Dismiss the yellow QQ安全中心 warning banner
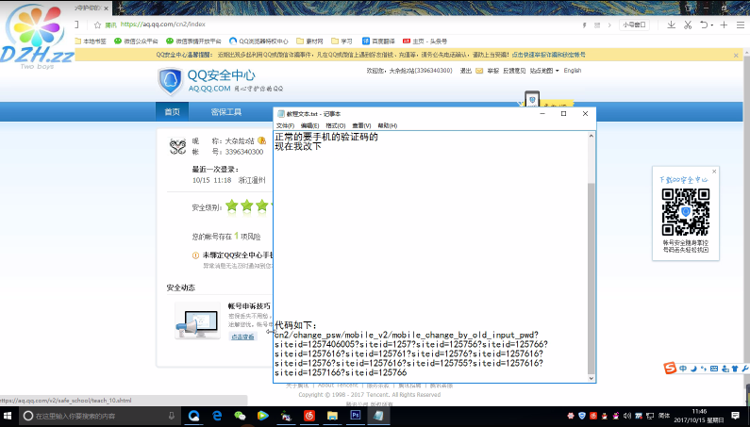Viewport: 750px width, 427px height. [x=736, y=56]
